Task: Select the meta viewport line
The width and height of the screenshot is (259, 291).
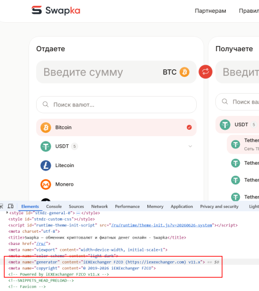Action: pyautogui.click(x=88, y=250)
